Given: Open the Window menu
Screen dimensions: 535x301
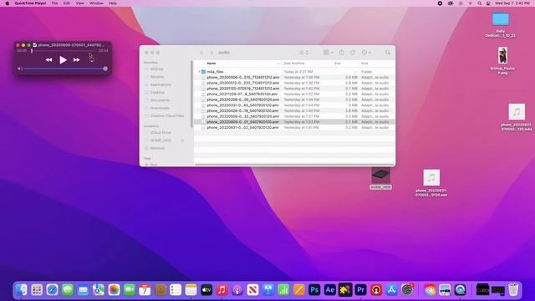Looking at the screenshot, I should tap(96, 3).
